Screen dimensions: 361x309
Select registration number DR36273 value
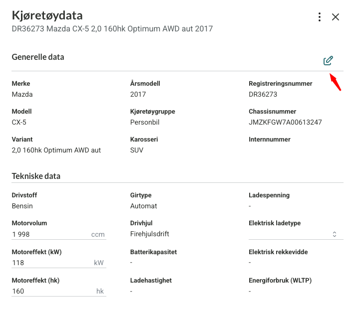(x=263, y=94)
